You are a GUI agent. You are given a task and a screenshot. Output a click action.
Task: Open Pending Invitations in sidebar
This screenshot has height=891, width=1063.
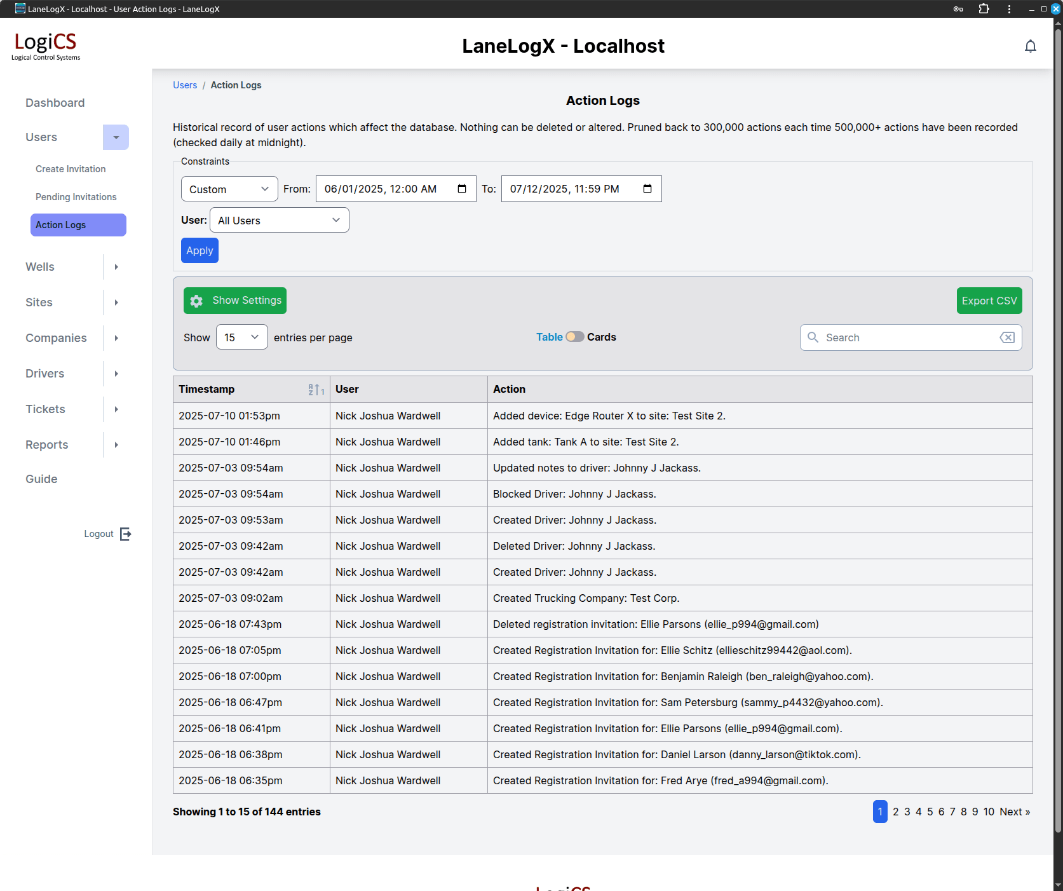point(76,197)
